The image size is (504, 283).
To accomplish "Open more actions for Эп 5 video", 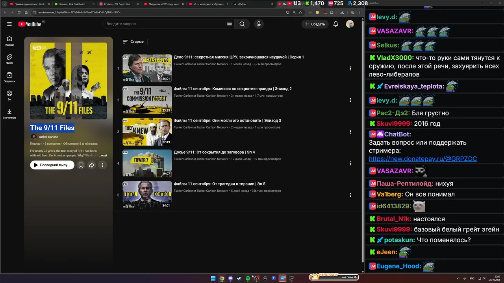I will tap(350, 195).
